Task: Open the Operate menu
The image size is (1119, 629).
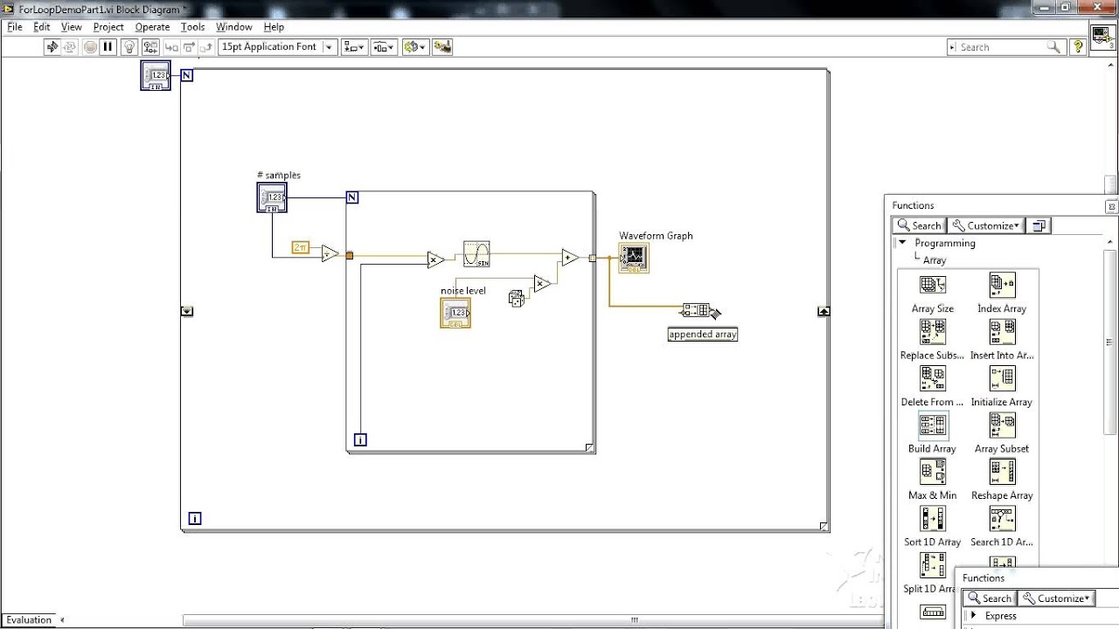Action: coord(152,27)
